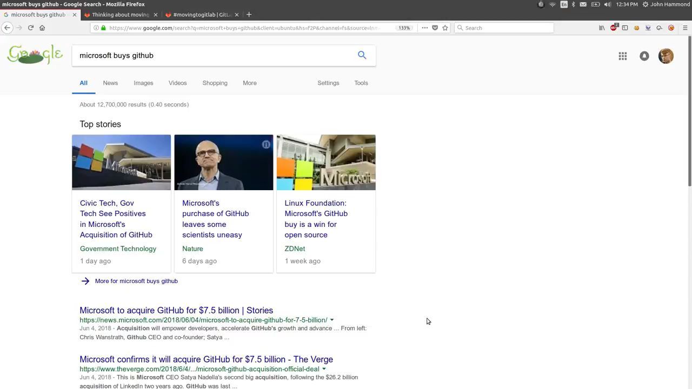This screenshot has height=389, width=692.
Task: Open the battery status indicator
Action: [x=595, y=4]
